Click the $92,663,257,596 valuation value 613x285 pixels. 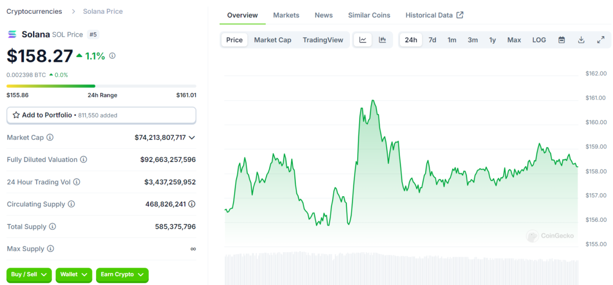[x=168, y=160]
